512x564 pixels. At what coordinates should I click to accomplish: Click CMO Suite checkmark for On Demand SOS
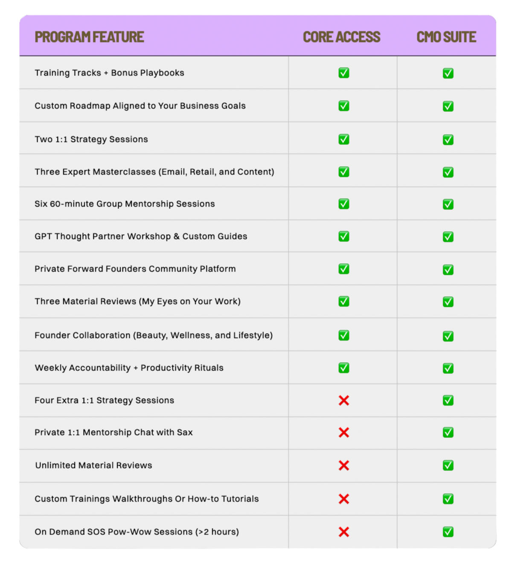pos(448,532)
